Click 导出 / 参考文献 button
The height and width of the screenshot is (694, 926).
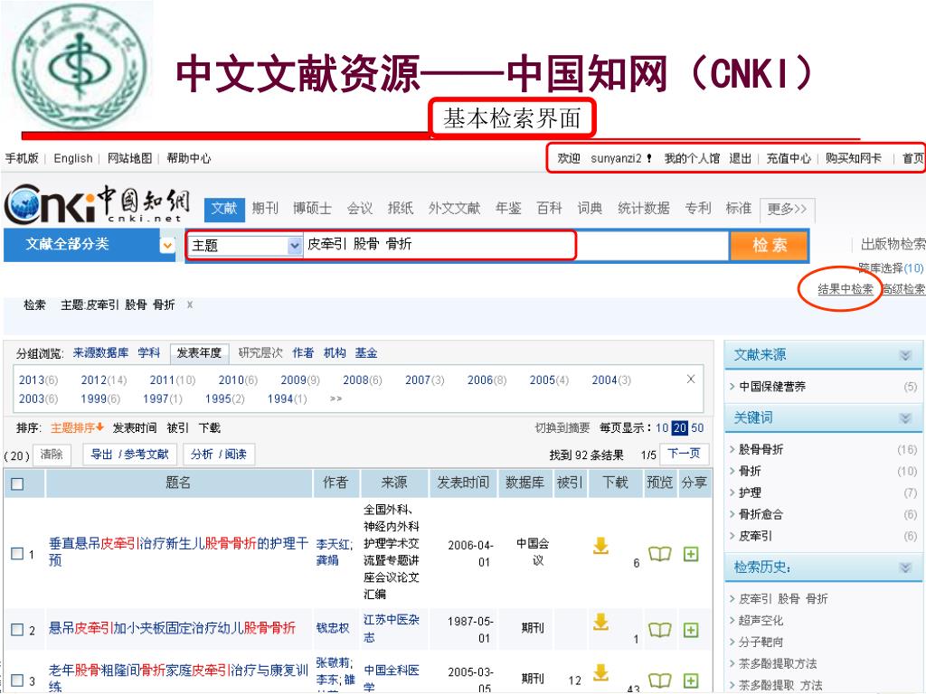tap(129, 455)
